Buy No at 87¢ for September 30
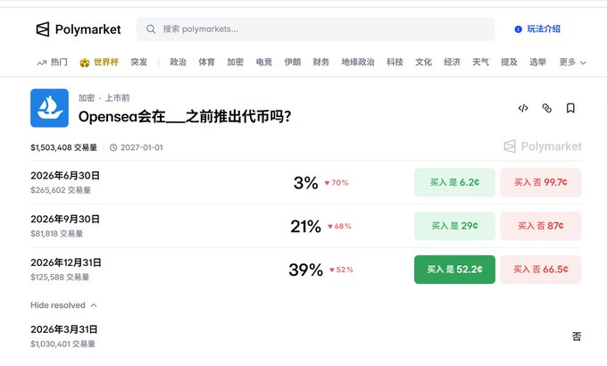 pos(541,226)
